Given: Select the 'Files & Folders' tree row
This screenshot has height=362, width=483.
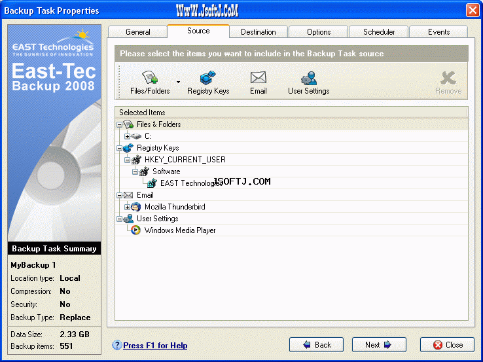Looking at the screenshot, I should (x=291, y=124).
